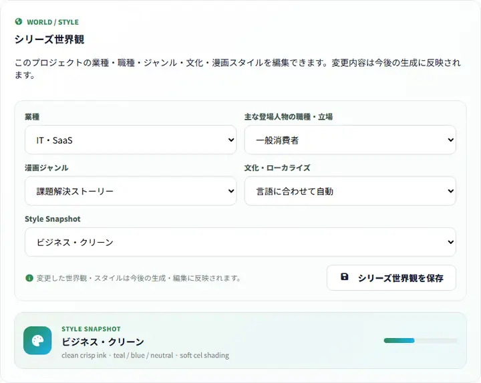Click the globe icon beside WORLD / STYLE
Screen dimensions: 481x383
tap(19, 22)
